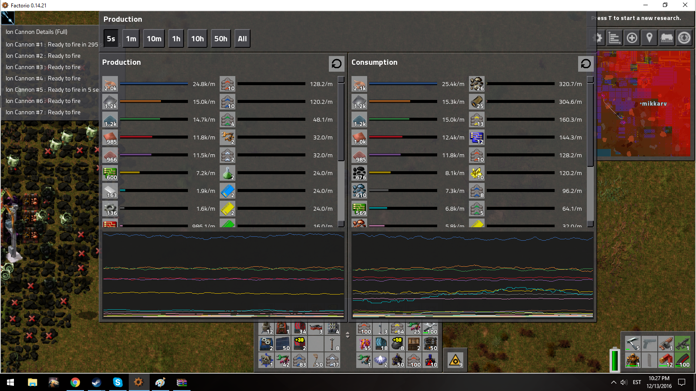Click the Ion Cannon Details (Full) header
This screenshot has width=696, height=391.
pos(37,32)
